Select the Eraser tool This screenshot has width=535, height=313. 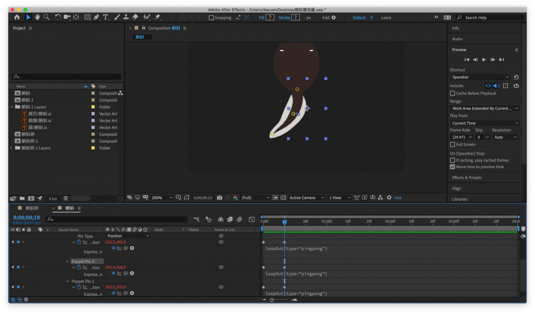click(x=135, y=17)
